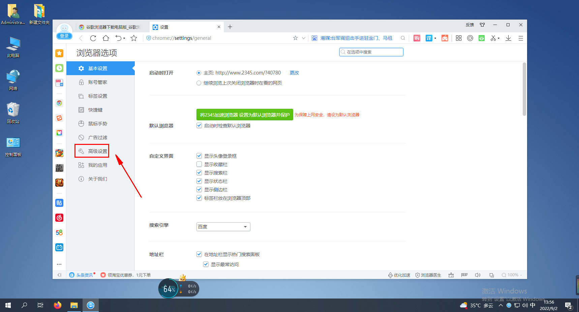Open the green clock history sidebar icon
The image size is (579, 312).
(x=59, y=68)
